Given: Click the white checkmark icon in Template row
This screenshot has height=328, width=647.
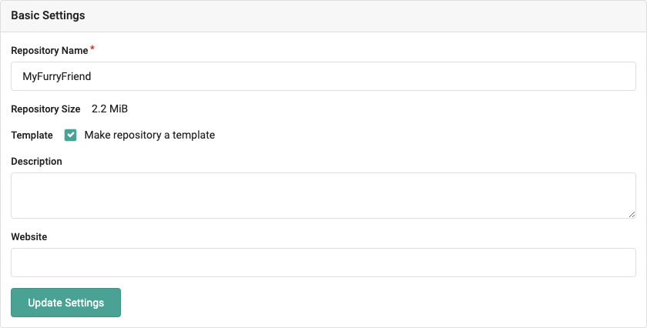Looking at the screenshot, I should point(71,135).
